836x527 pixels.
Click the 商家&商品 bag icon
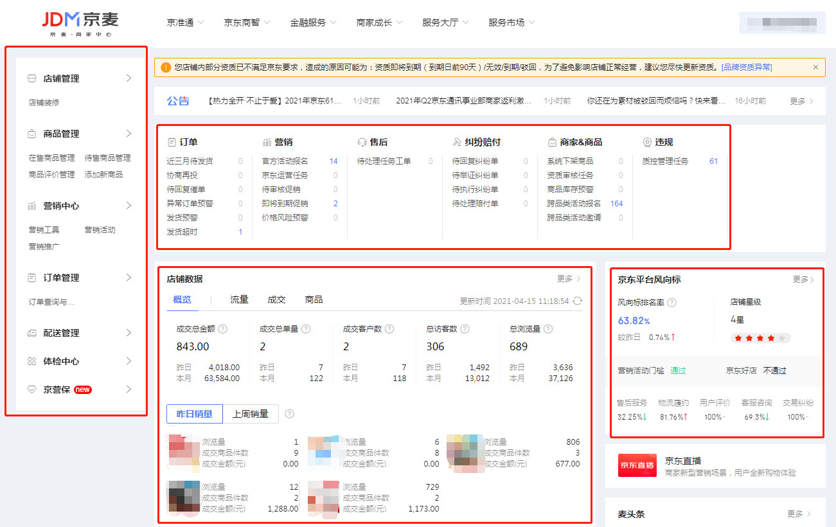[x=552, y=142]
